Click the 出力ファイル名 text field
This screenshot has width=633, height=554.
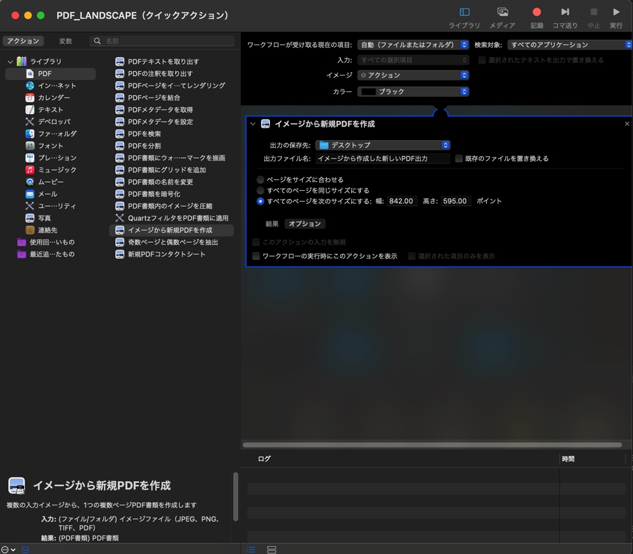click(x=383, y=158)
